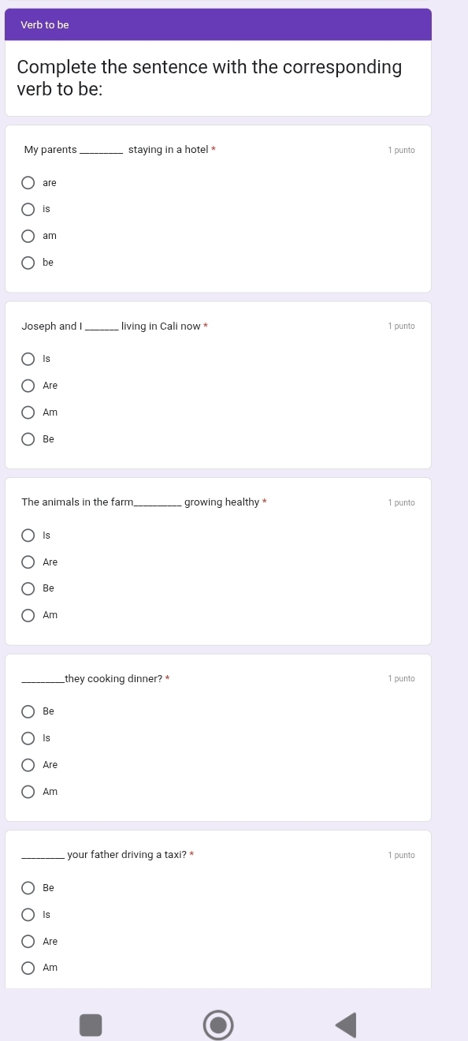The width and height of the screenshot is (468, 1041).
Task: Tap the required asterisk on My parents question
Action: click(x=214, y=149)
